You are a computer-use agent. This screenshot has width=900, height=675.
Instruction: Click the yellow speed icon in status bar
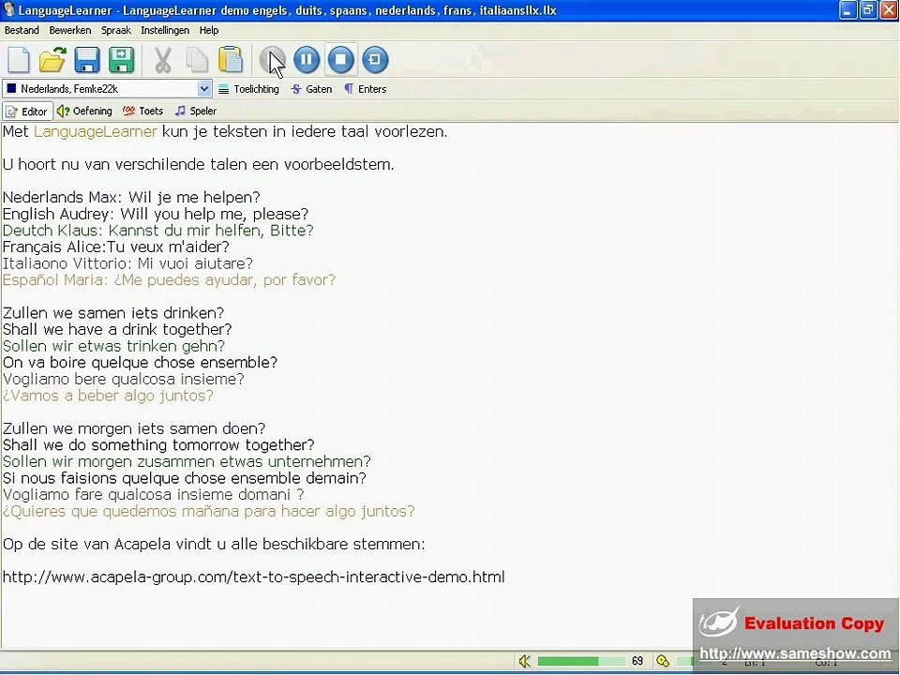coord(663,661)
